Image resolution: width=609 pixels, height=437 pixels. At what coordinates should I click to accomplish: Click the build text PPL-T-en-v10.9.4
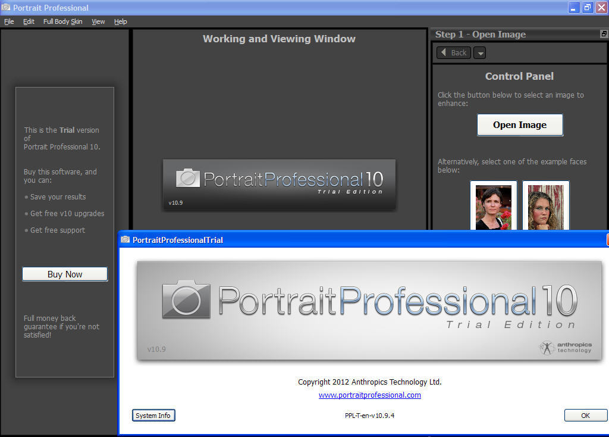[x=370, y=416]
